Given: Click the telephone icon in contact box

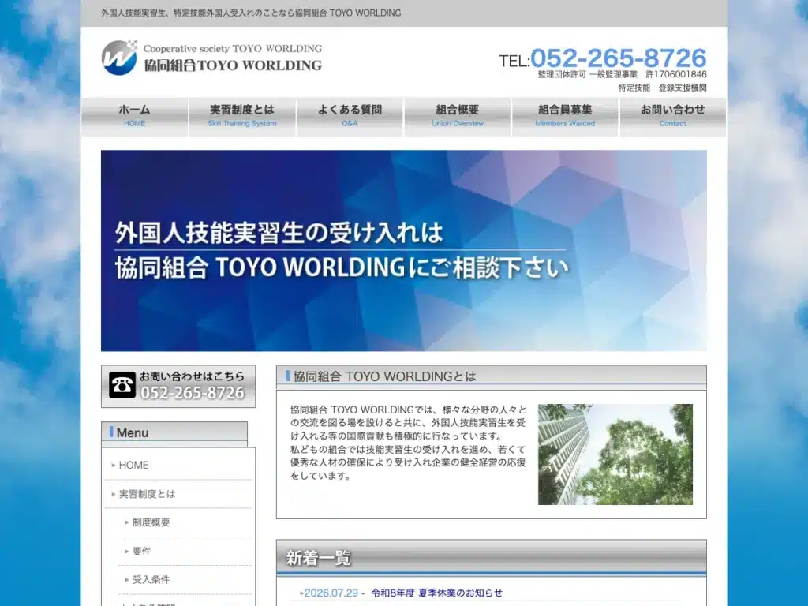Looking at the screenshot, I should [122, 385].
